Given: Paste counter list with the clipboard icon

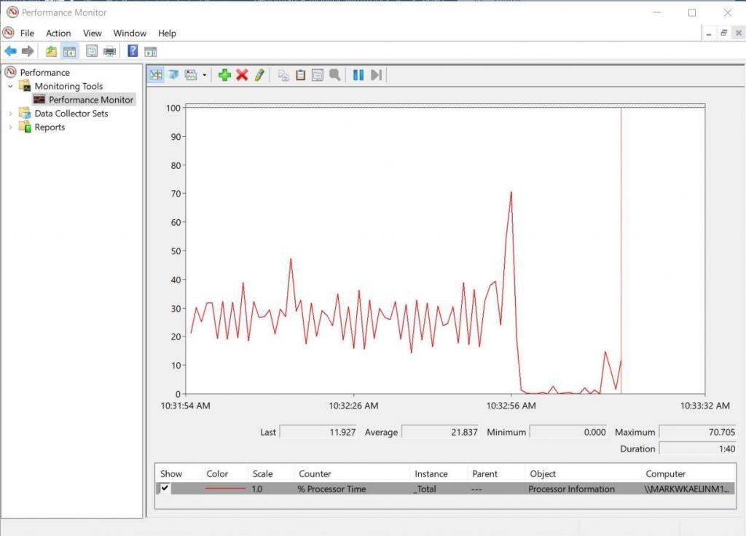Looking at the screenshot, I should (x=300, y=74).
